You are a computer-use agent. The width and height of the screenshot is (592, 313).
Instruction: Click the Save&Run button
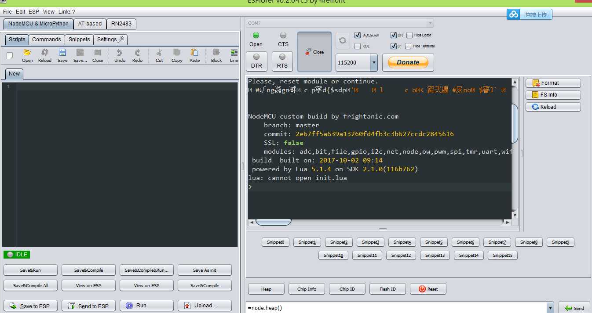coord(30,270)
